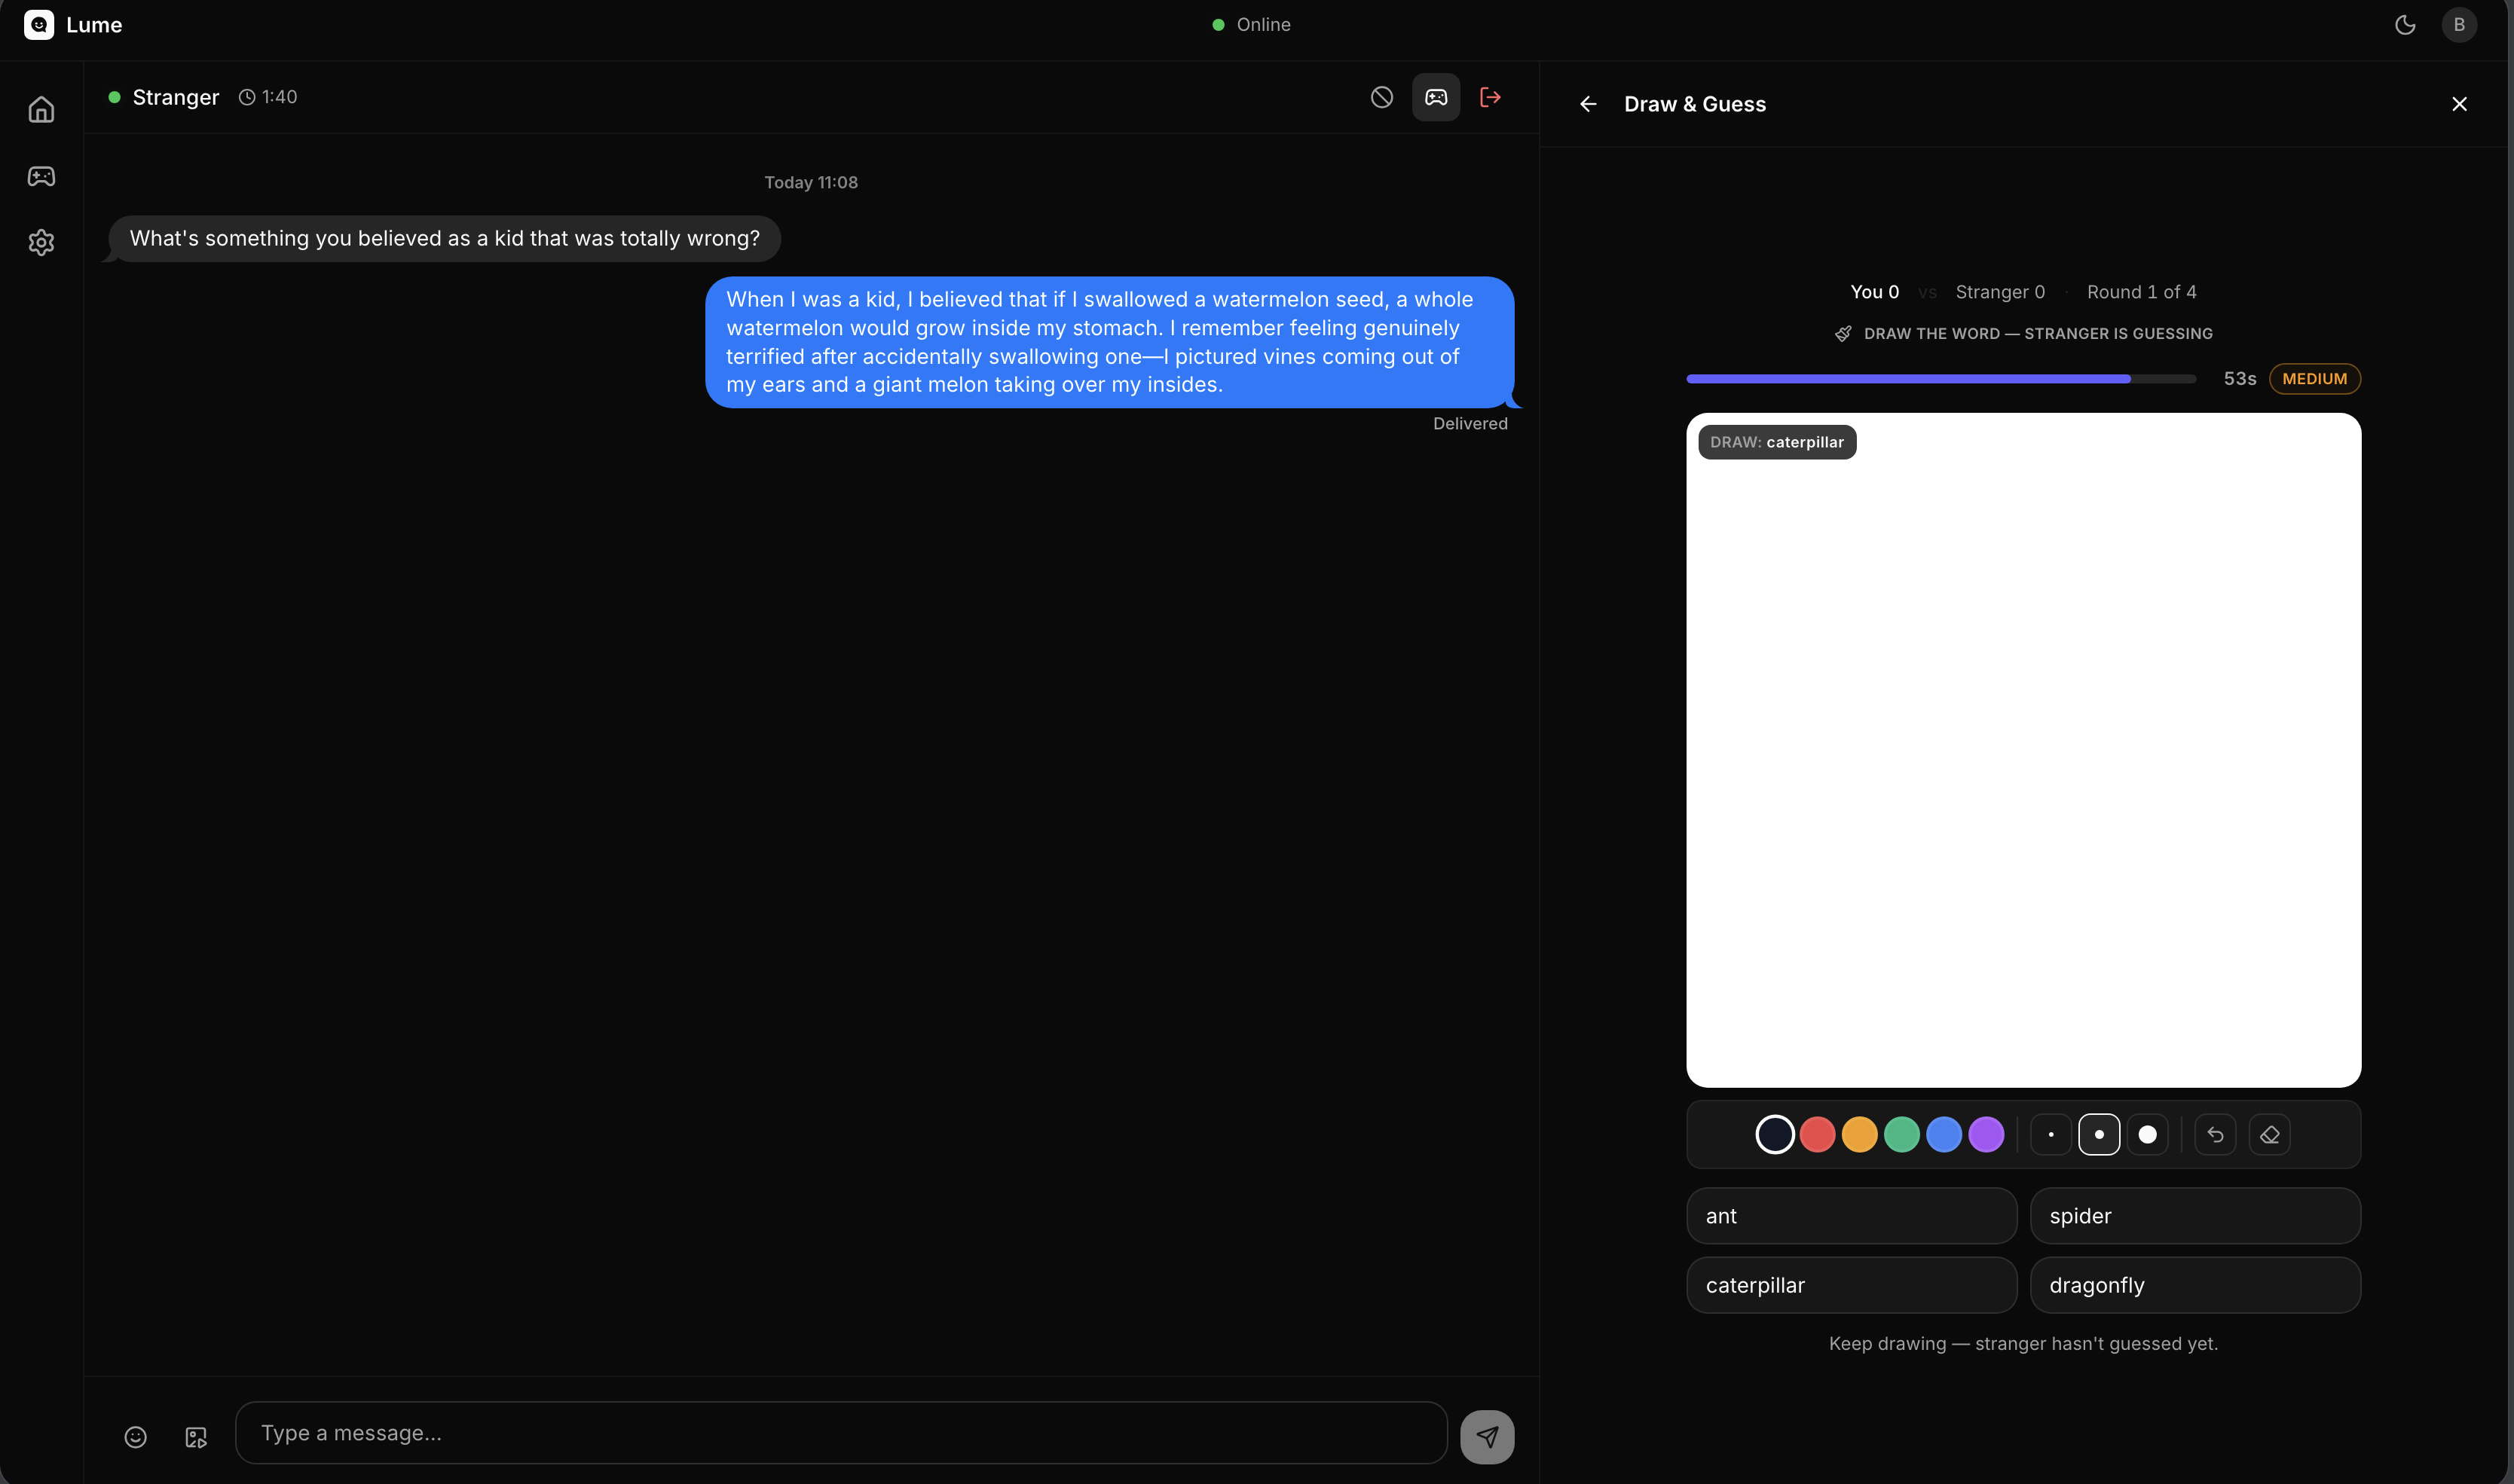This screenshot has height=1484, width=2514.
Task: Focus the Type a message field
Action: point(840,1433)
